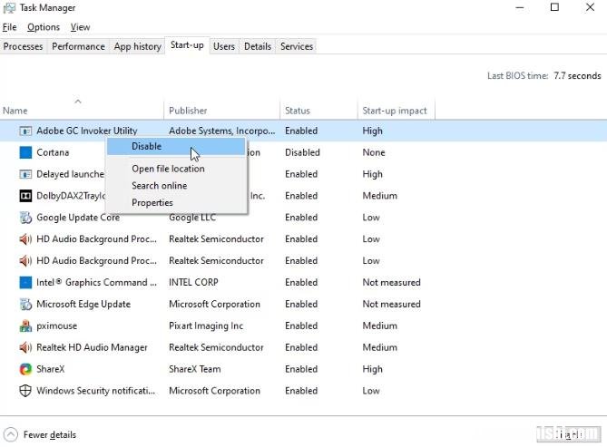Viewport: 607px width, 447px height.
Task: Click the Dolby DAX2 tray icon
Action: click(x=25, y=196)
